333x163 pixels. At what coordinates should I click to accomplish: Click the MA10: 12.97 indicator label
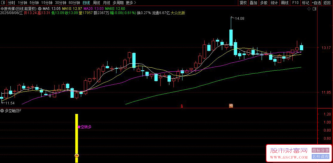click(72, 9)
